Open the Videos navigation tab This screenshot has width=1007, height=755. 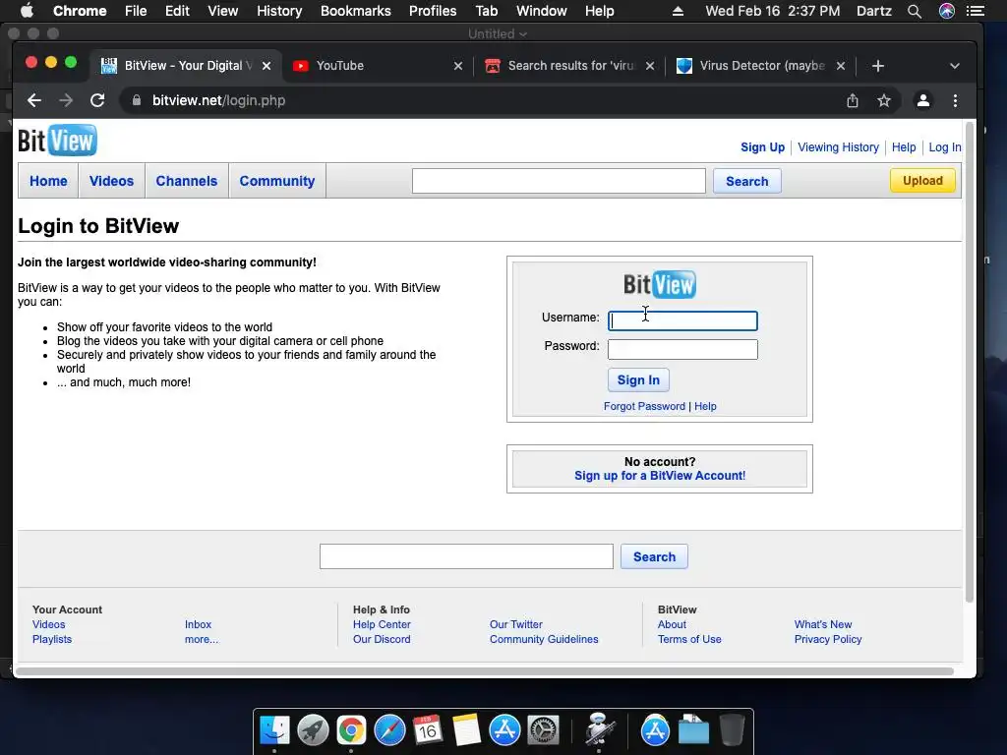click(111, 181)
